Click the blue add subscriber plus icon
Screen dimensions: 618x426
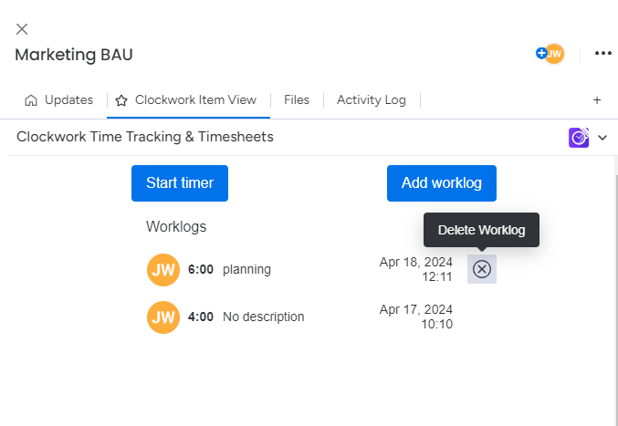point(541,54)
